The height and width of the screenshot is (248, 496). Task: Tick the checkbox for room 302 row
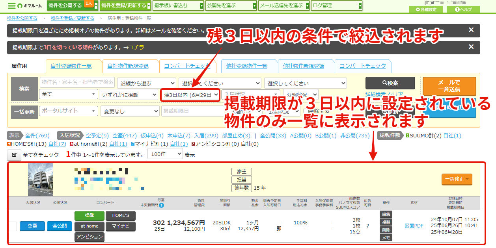(x=13, y=226)
